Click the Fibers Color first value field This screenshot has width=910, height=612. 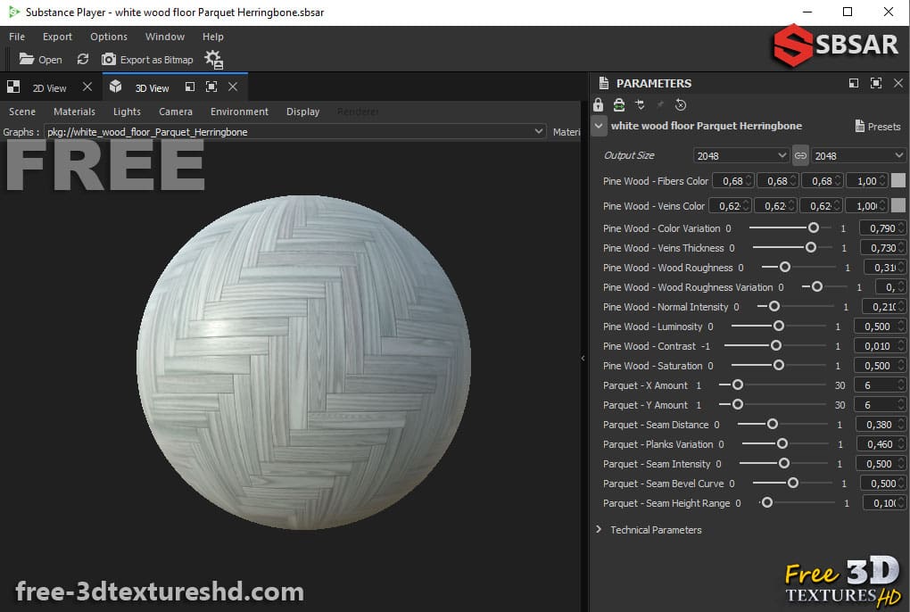tap(732, 181)
